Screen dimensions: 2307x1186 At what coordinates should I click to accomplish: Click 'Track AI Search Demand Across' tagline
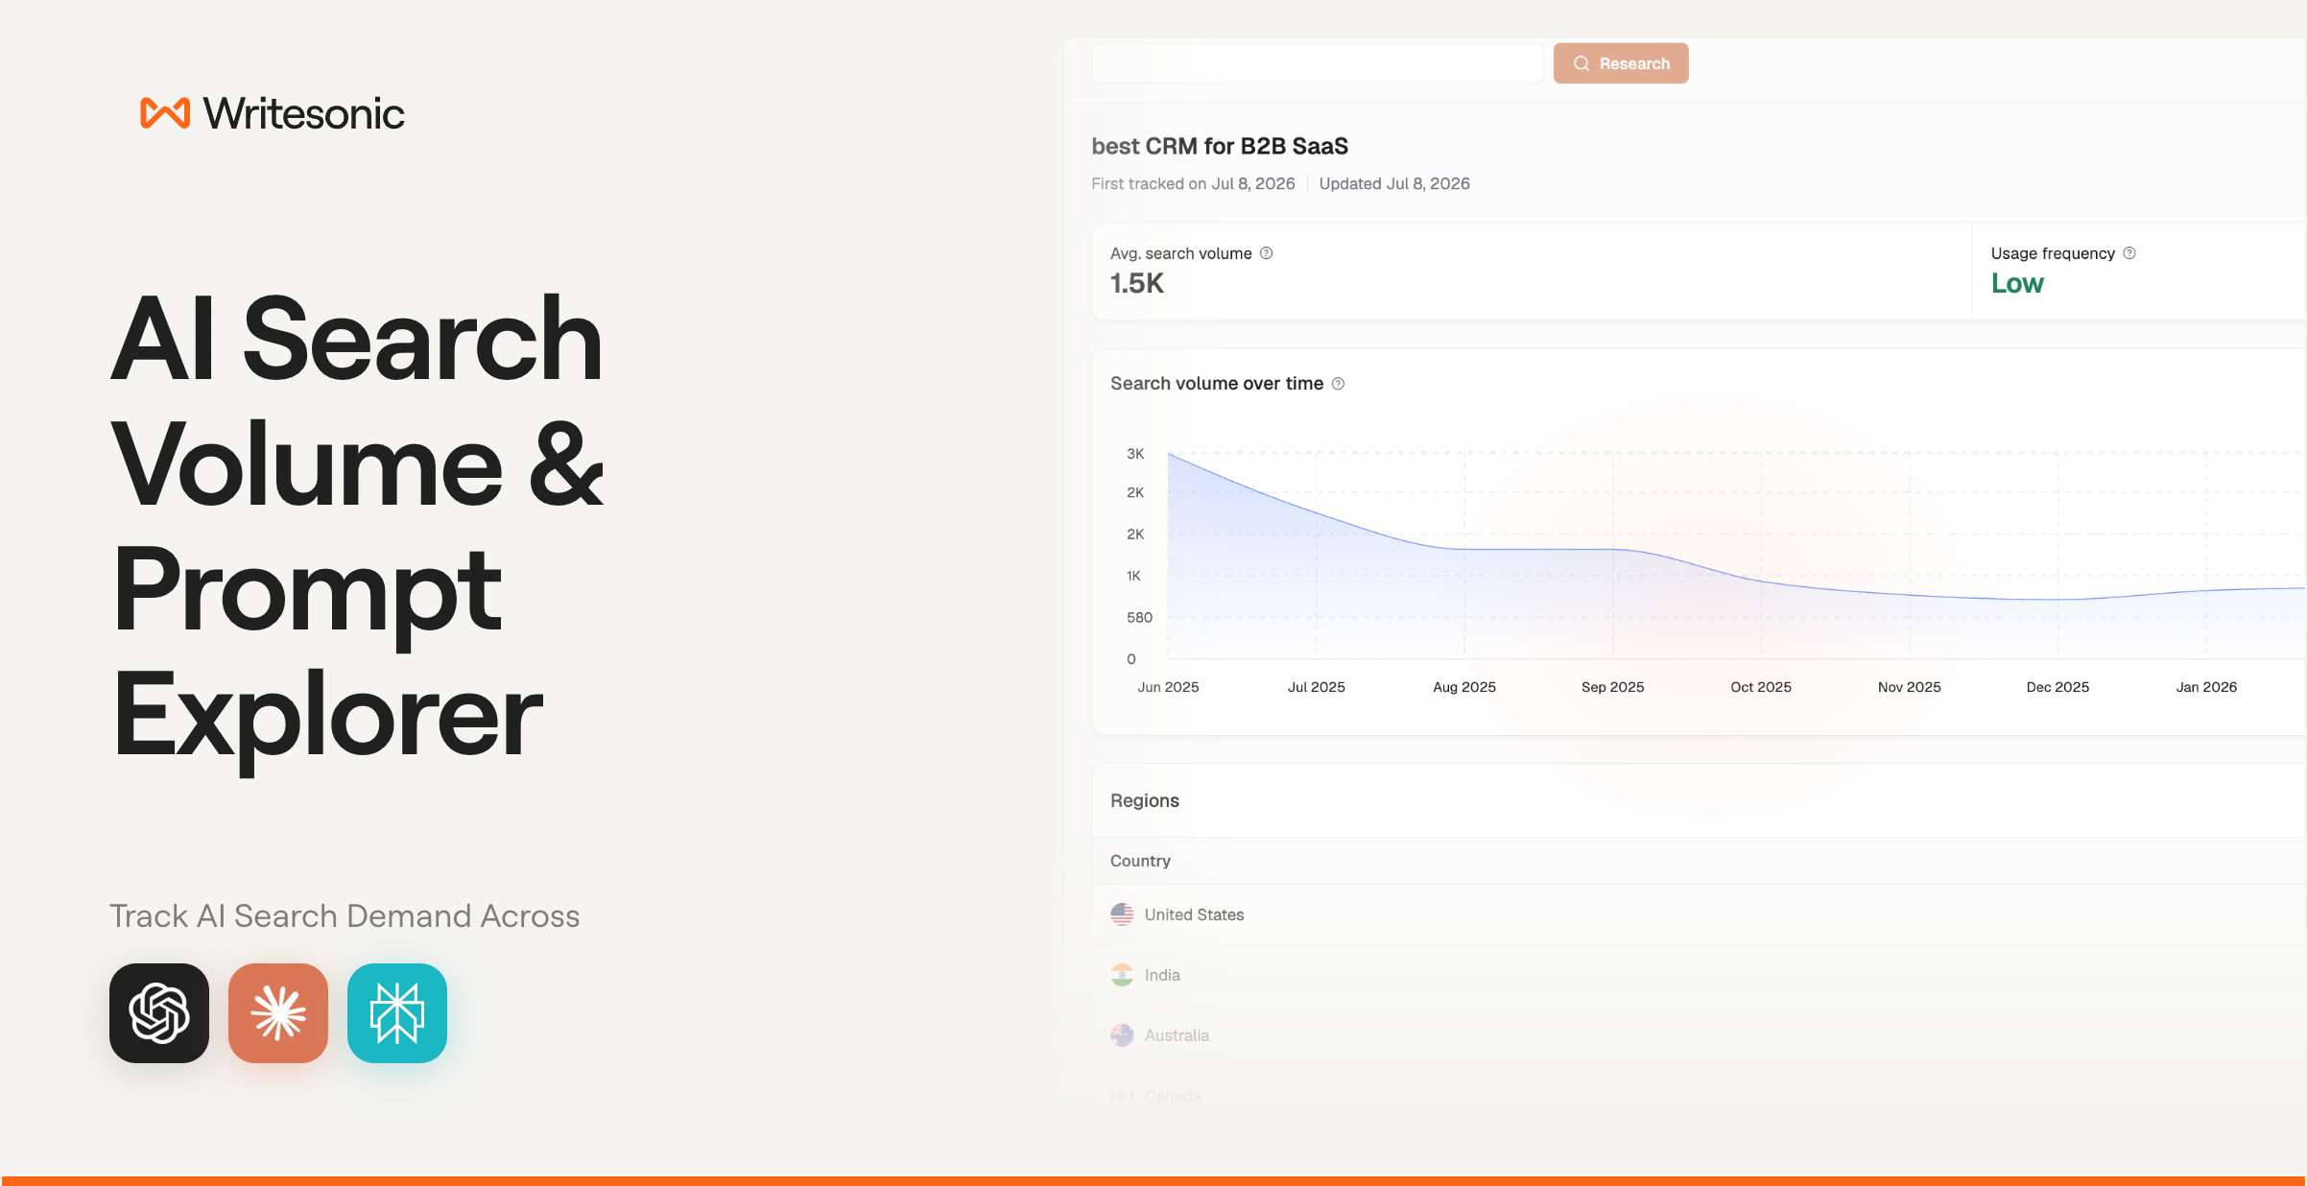[345, 916]
